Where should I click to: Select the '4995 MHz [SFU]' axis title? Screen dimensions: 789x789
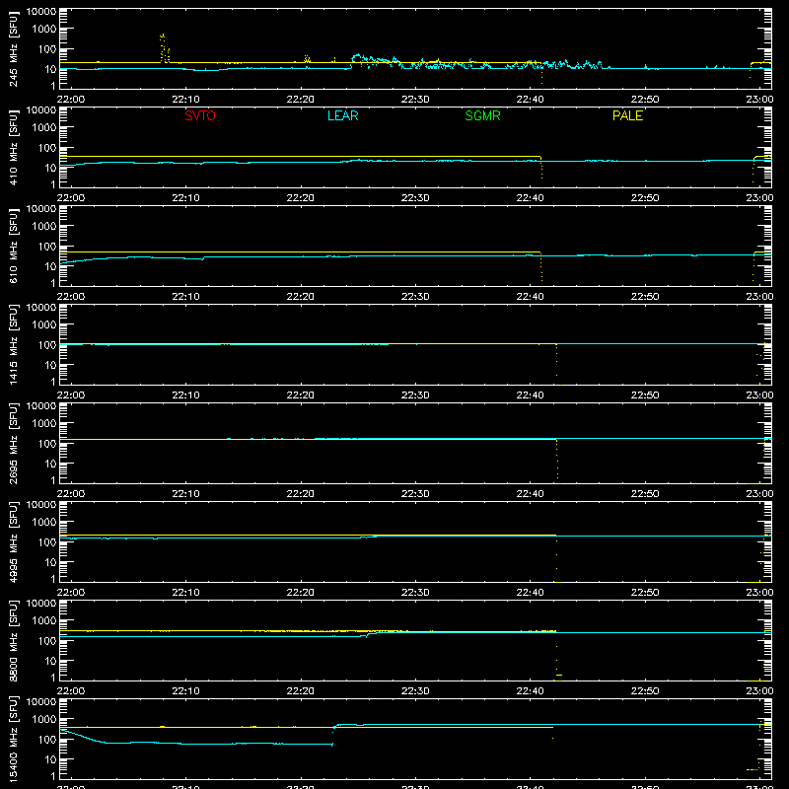13,541
